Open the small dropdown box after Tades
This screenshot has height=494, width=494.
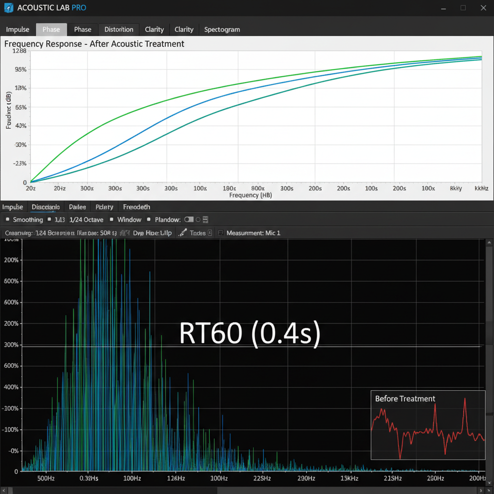click(x=210, y=233)
